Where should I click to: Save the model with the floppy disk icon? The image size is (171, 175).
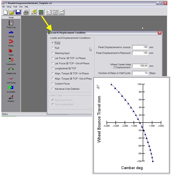18,12
